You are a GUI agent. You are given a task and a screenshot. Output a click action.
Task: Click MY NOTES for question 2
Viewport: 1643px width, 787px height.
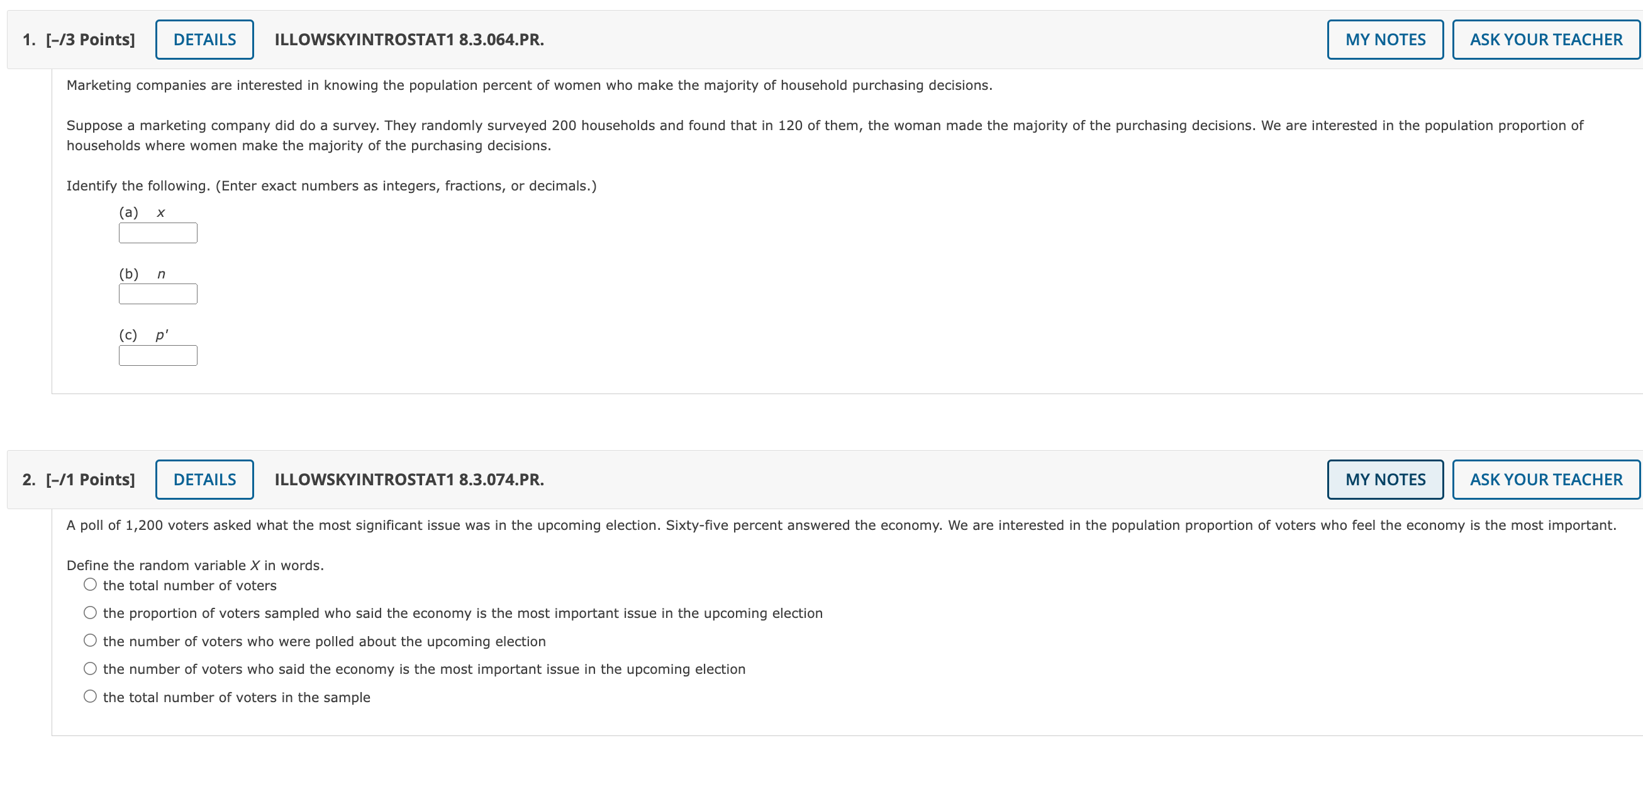(1384, 478)
